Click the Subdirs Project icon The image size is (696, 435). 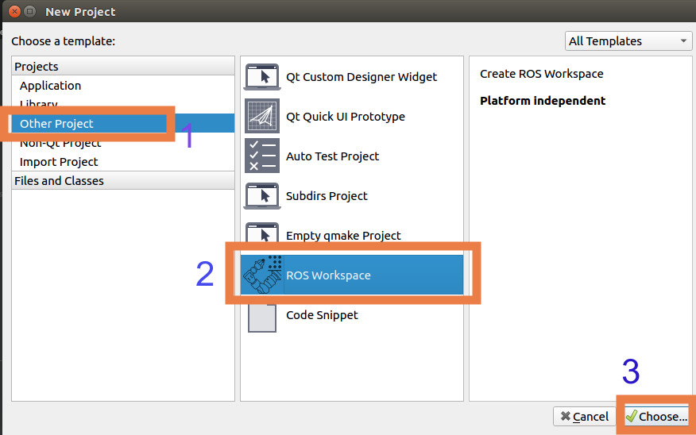262,195
